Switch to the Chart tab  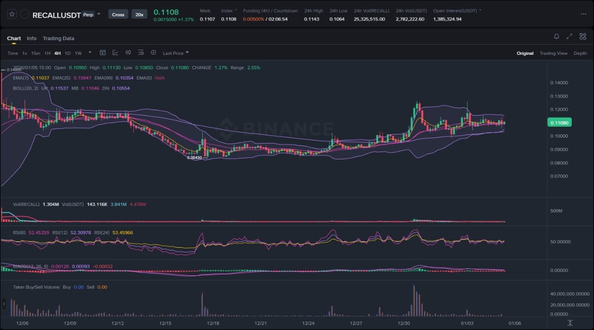pyautogui.click(x=14, y=39)
